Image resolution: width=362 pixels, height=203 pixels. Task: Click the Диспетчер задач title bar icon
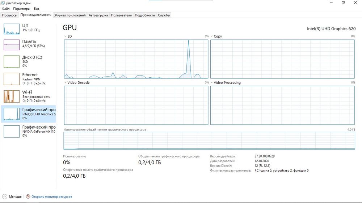[3, 3]
